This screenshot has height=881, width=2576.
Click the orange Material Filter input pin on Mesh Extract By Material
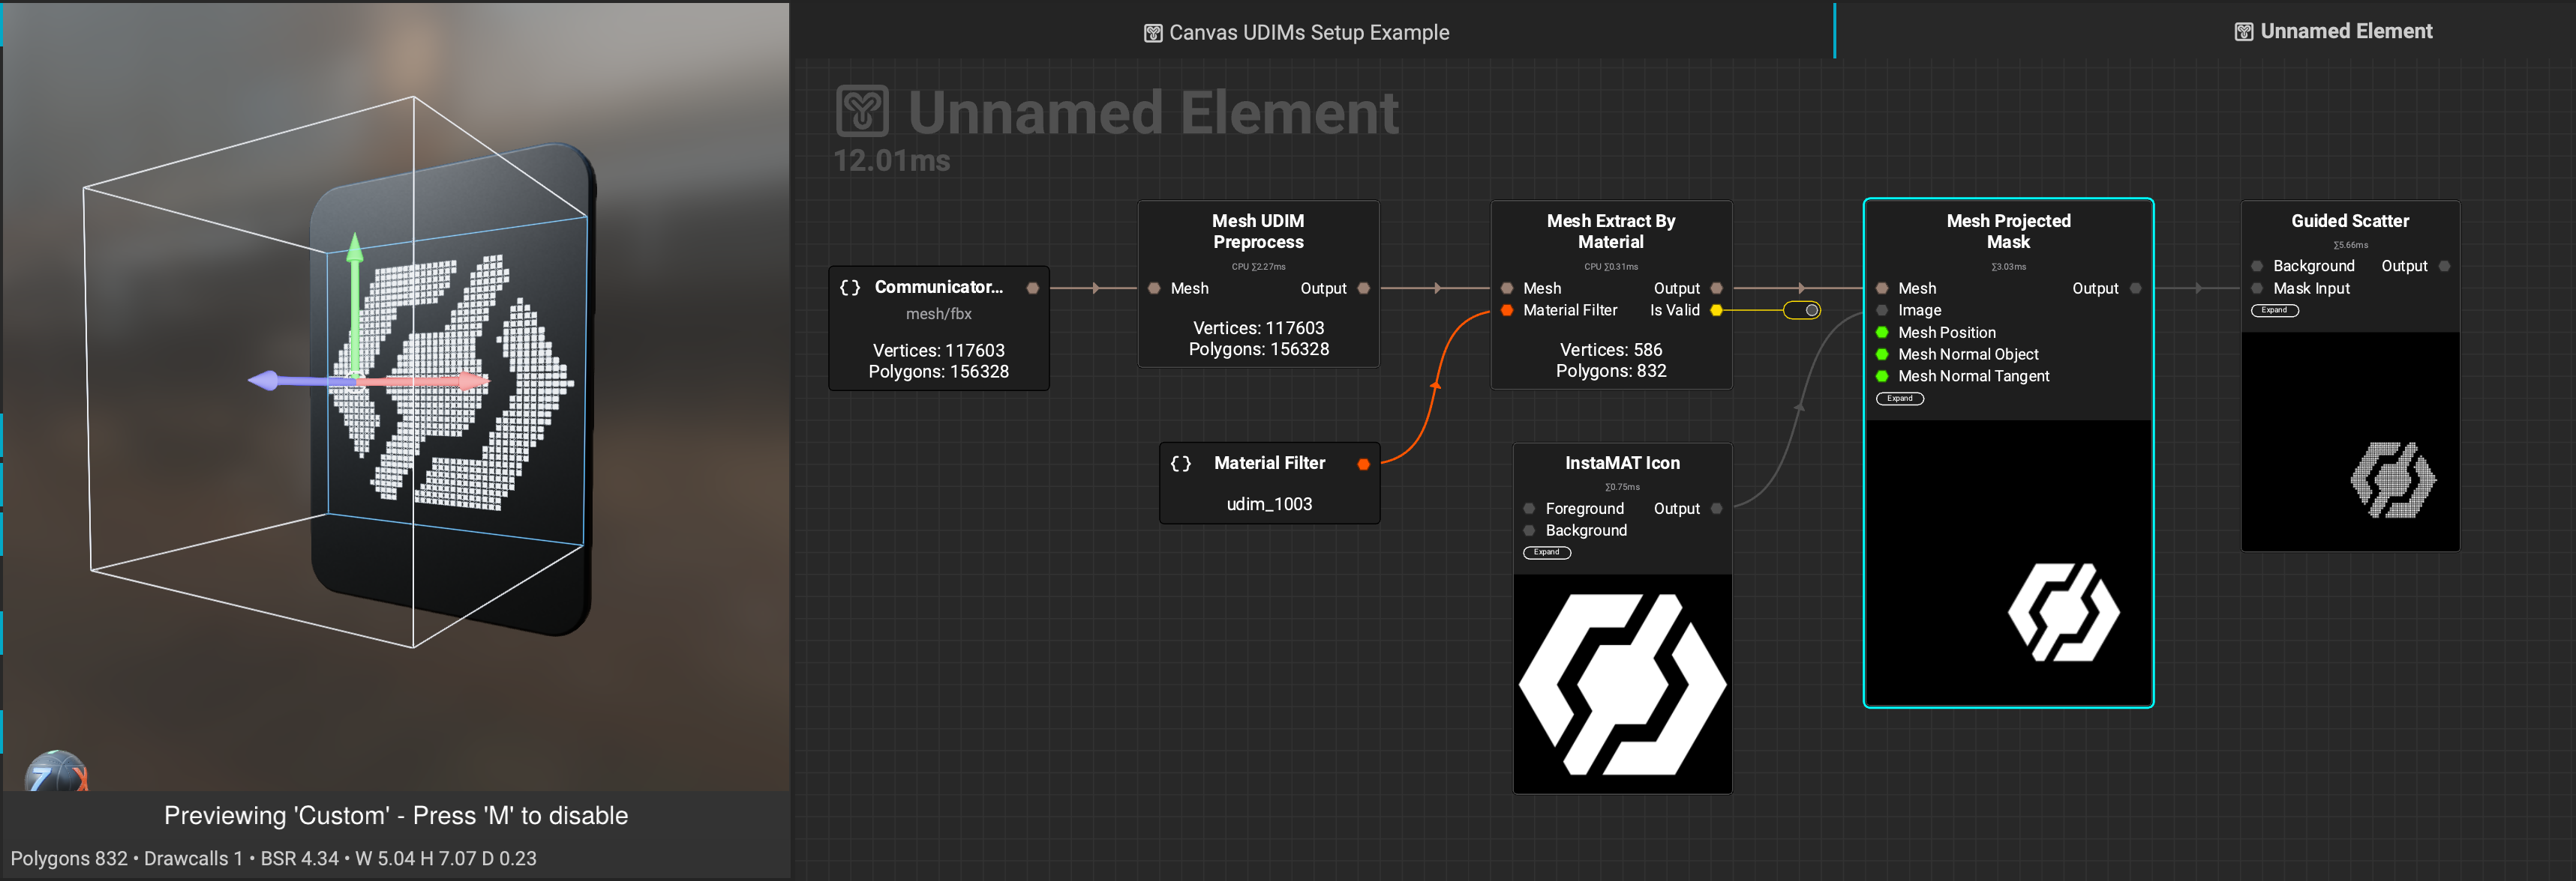click(x=1507, y=311)
